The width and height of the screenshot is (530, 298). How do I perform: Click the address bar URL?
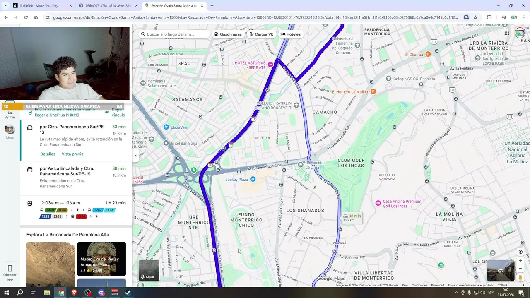(255, 17)
